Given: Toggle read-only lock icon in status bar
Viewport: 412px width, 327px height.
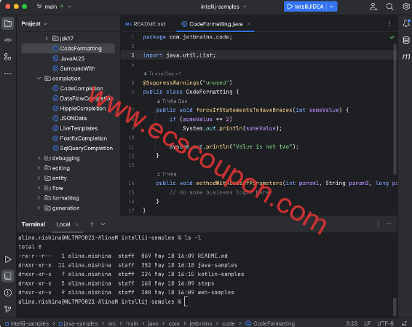Looking at the screenshot, I should pos(405,323).
